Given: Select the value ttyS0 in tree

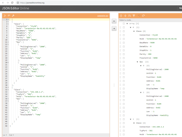Looking at the screenshot, I should 155,35.
